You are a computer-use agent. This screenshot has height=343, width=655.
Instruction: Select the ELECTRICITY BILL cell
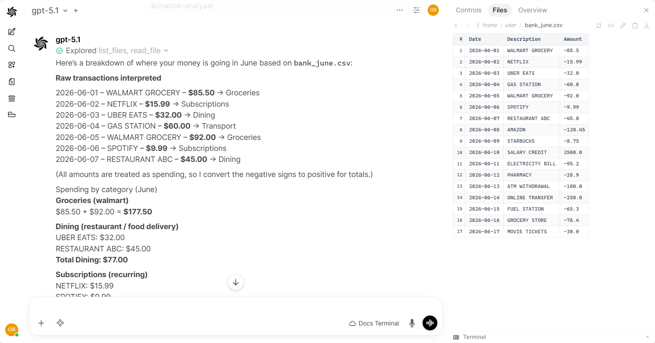532,164
